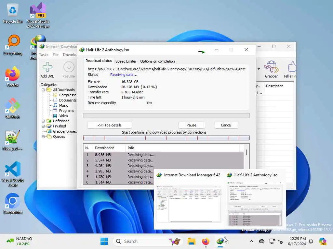Cancel the Half-Life 2 download
Screen dimensions: 333x249
[x=226, y=125]
